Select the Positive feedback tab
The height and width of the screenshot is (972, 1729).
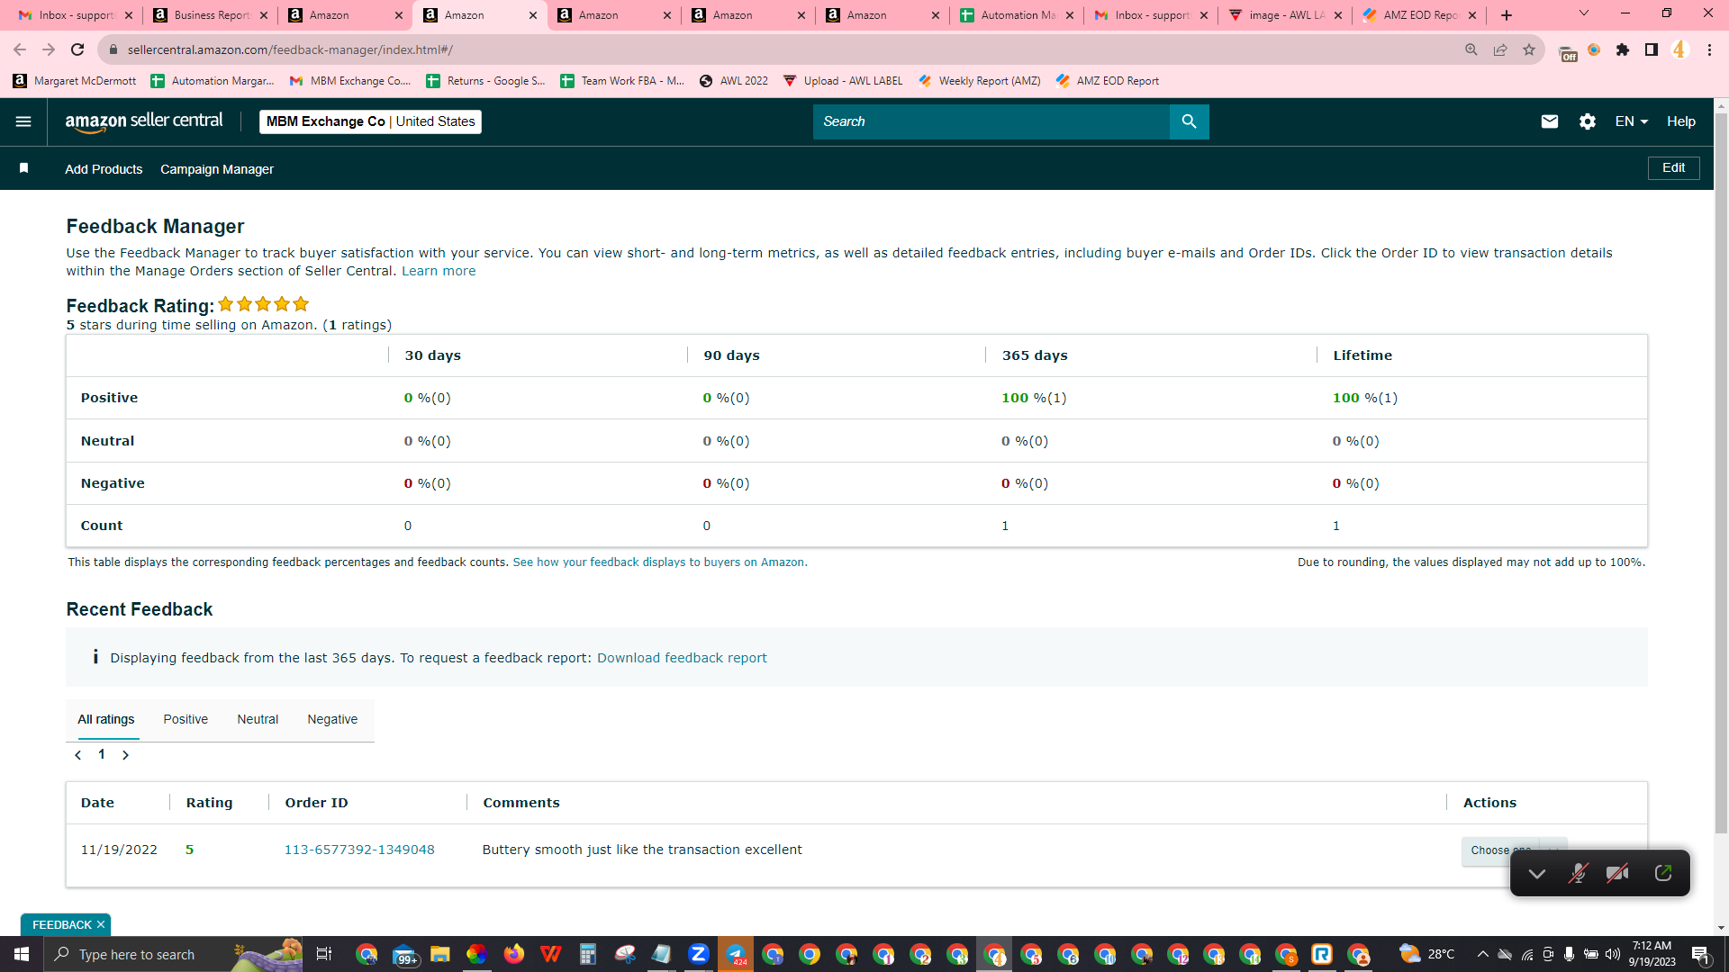[x=186, y=719]
